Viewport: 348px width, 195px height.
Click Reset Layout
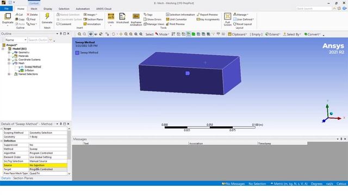[243, 24]
